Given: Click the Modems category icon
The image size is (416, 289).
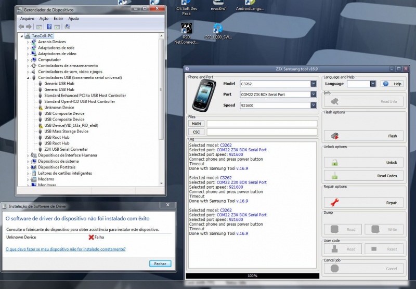Looking at the screenshot, I should (x=34, y=179).
